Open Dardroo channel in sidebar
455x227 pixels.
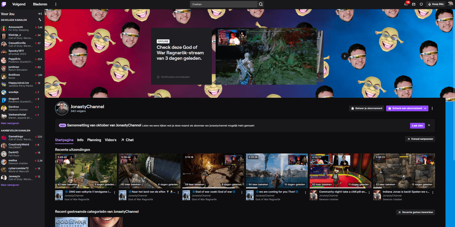click(22, 108)
